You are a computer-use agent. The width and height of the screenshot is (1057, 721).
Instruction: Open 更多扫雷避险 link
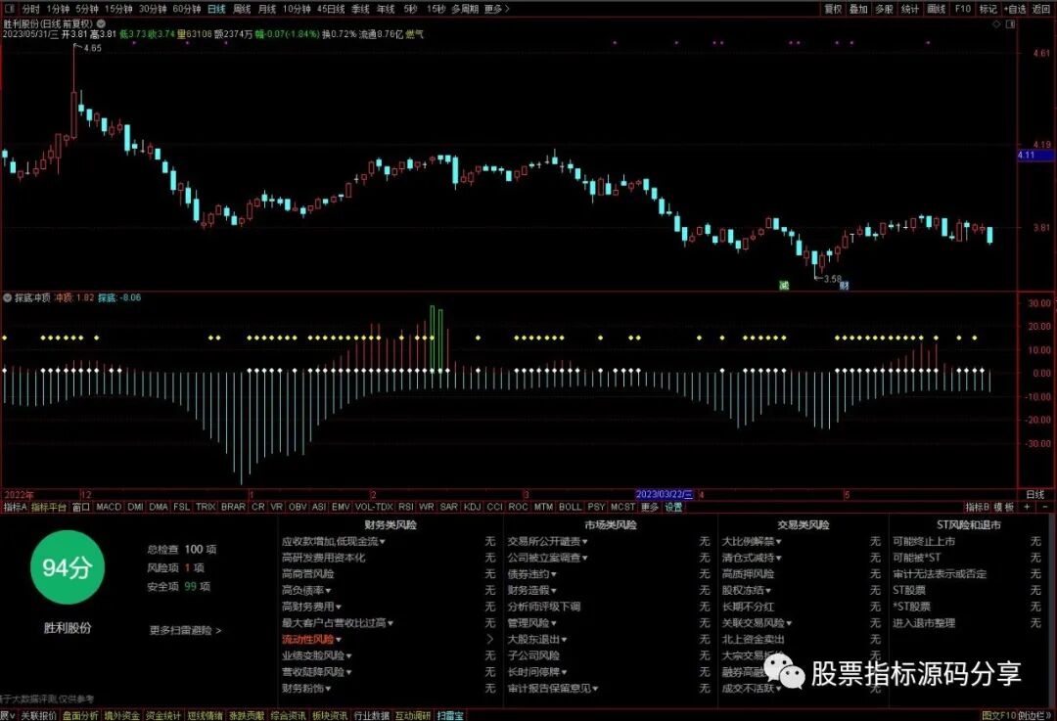pos(185,630)
